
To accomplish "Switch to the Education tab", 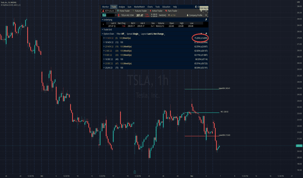I will tap(166, 7).
